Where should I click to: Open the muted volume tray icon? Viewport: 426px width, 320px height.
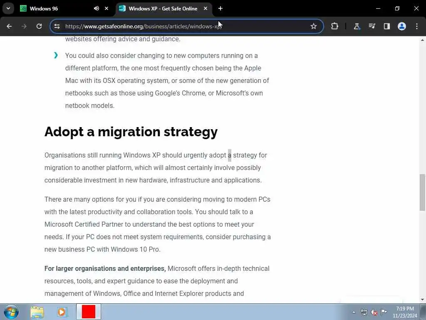tap(374, 312)
